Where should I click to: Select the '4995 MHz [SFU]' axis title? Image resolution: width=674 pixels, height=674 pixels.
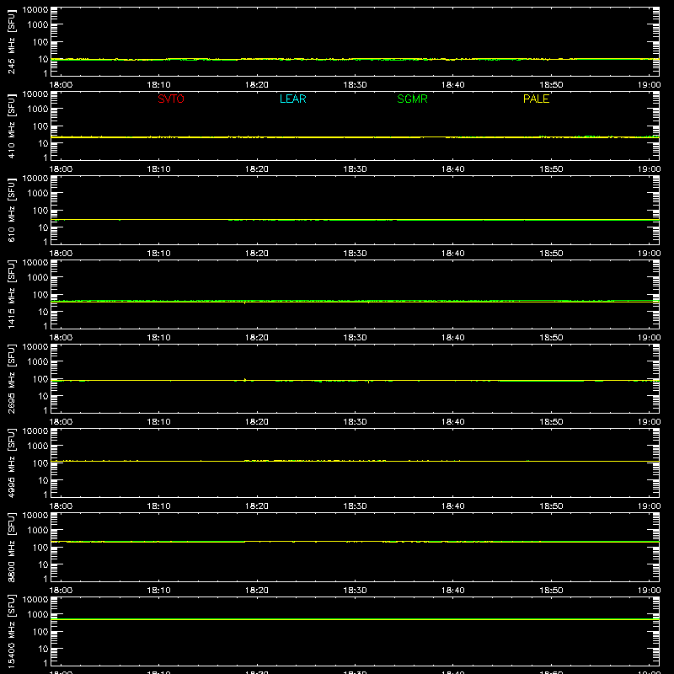11,463
